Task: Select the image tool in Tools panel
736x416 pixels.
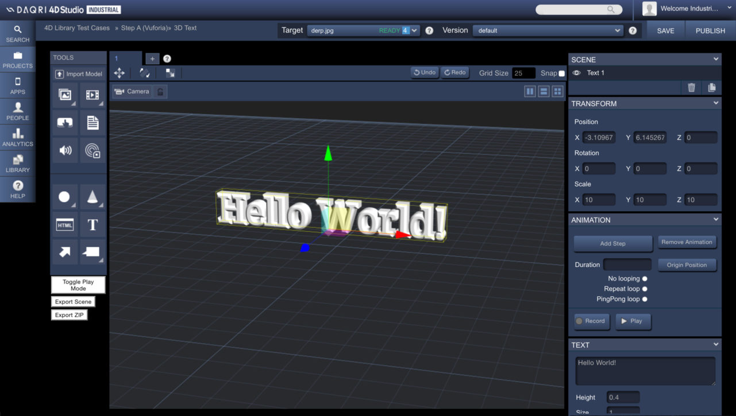Action: pos(65,95)
